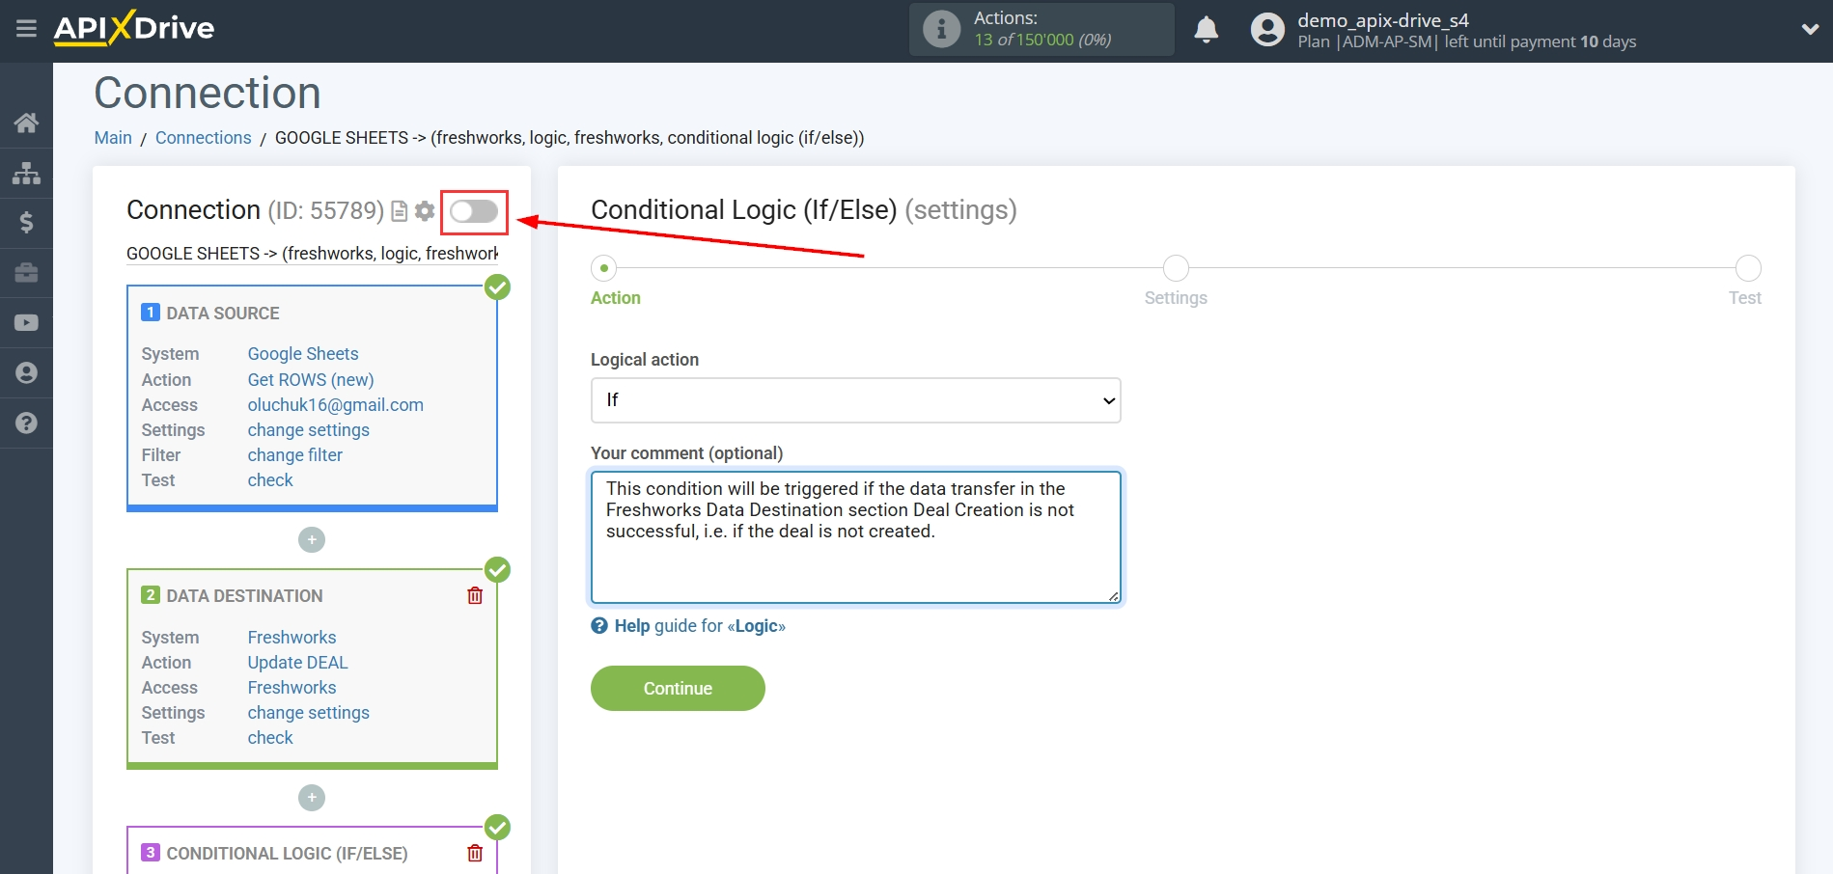This screenshot has height=874, width=1833.
Task: Click Get ROWS (new) action link
Action: click(x=311, y=379)
